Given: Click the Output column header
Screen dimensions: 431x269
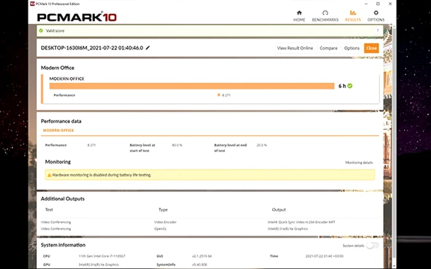Looking at the screenshot, I should point(279,210).
